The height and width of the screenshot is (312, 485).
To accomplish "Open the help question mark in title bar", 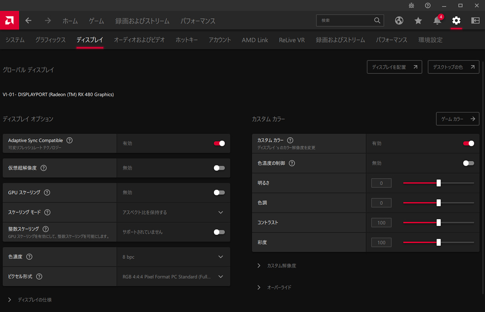I will click(428, 5).
